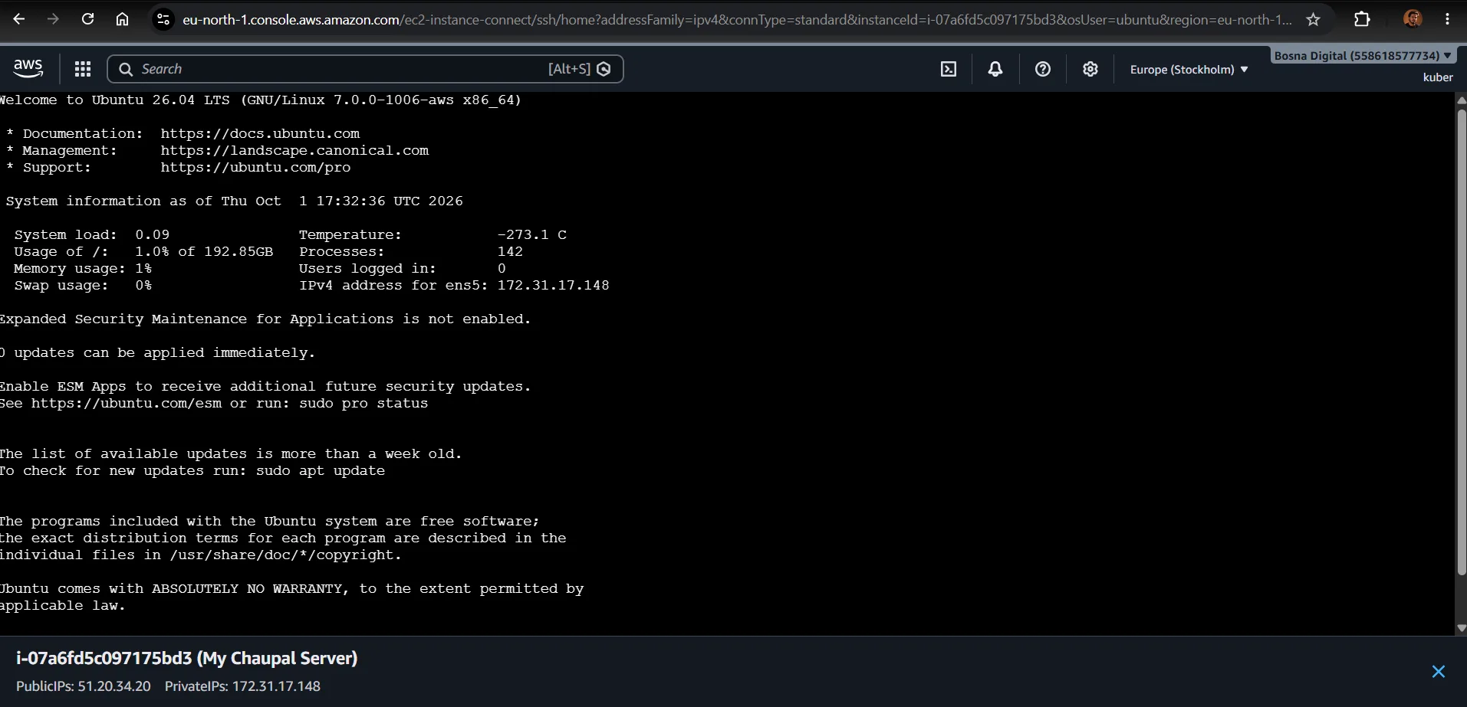Close the instance info panel
The width and height of the screenshot is (1467, 707).
1439,672
